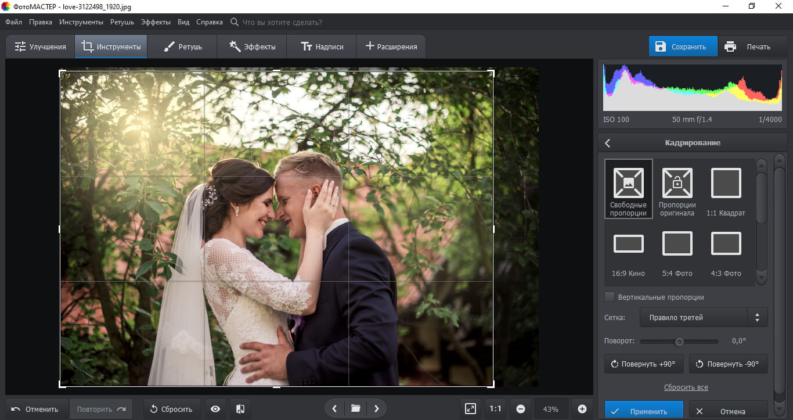This screenshot has height=420, width=793.
Task: Go back using the Кадрирование panel arrow
Action: [x=608, y=143]
